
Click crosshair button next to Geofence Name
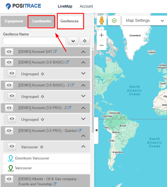(84, 41)
